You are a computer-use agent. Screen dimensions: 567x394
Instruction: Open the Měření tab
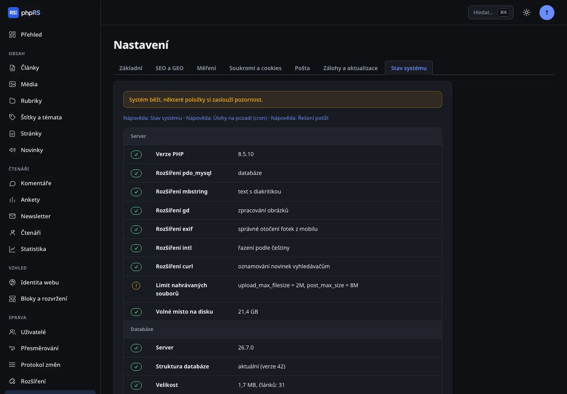click(206, 68)
